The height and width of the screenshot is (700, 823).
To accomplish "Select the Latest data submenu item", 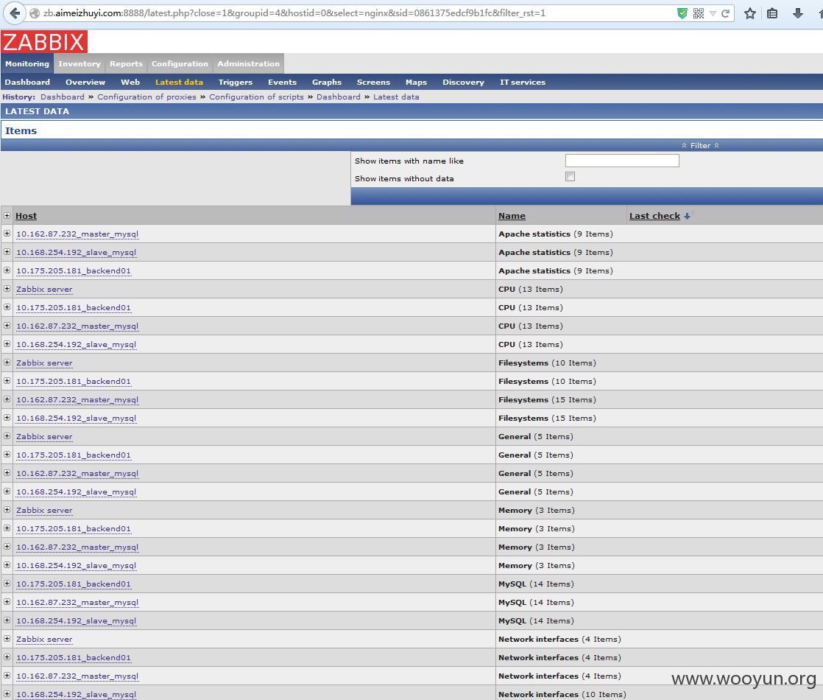I will (179, 82).
